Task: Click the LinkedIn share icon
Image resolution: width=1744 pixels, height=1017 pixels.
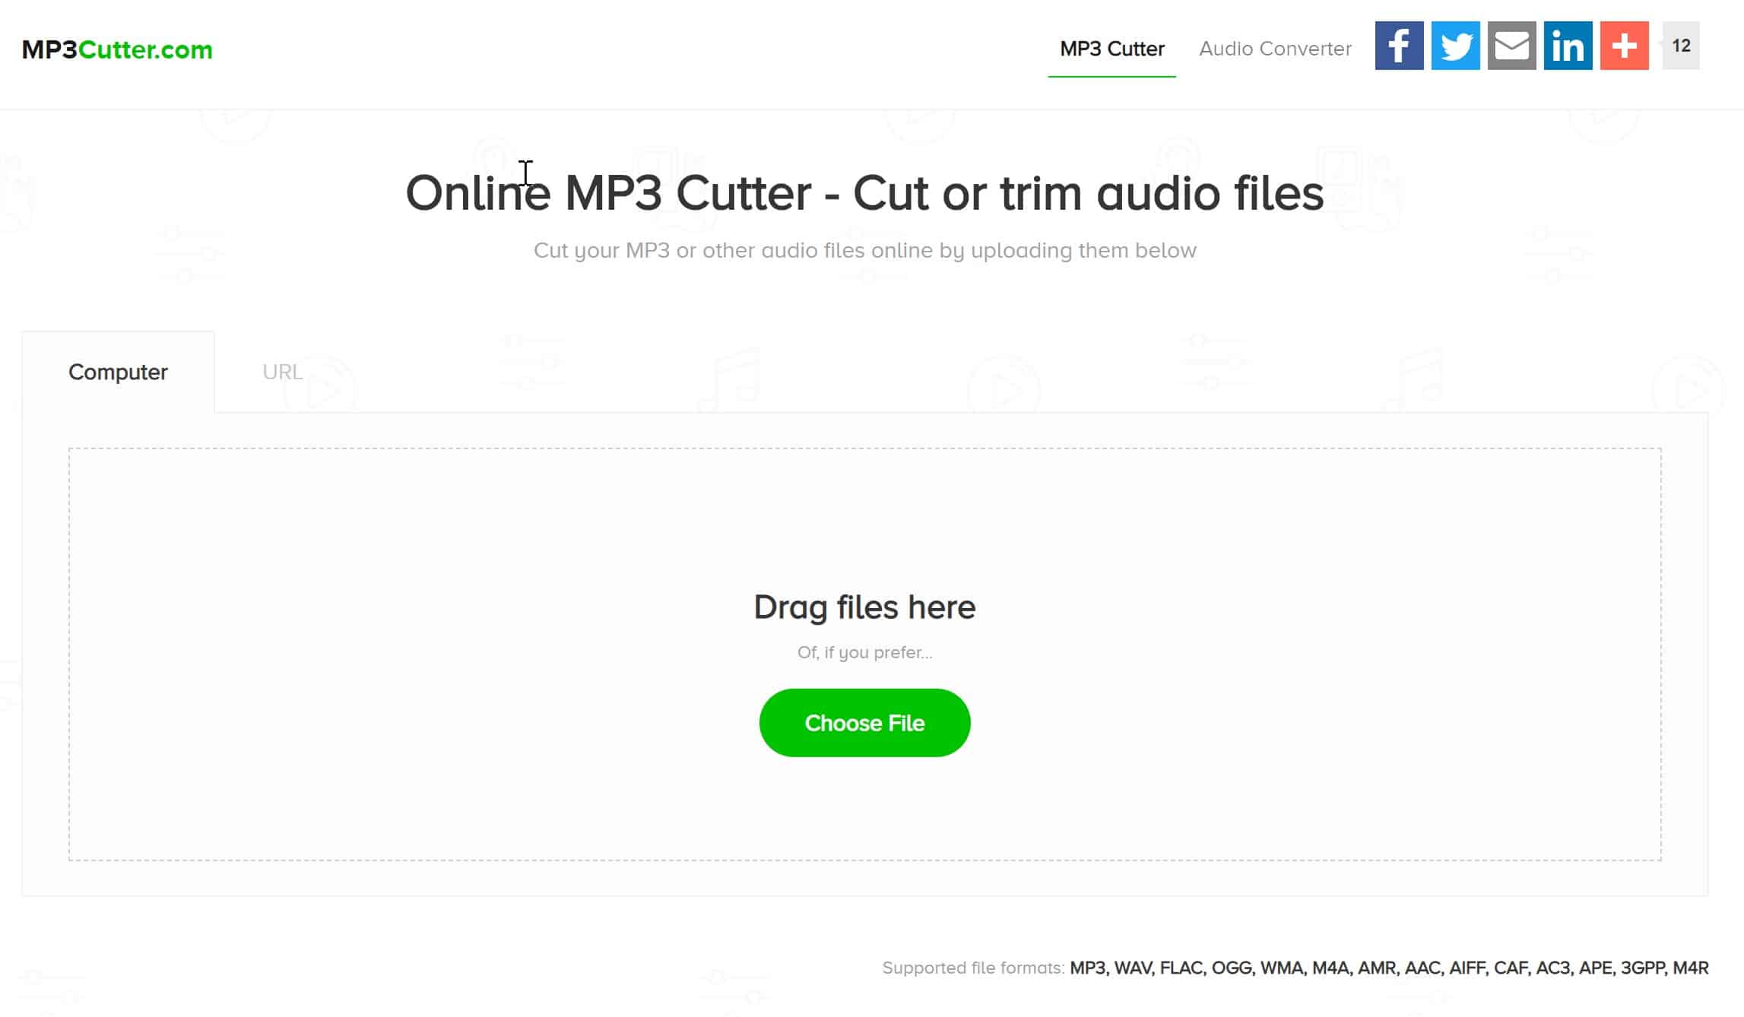Action: click(x=1568, y=46)
